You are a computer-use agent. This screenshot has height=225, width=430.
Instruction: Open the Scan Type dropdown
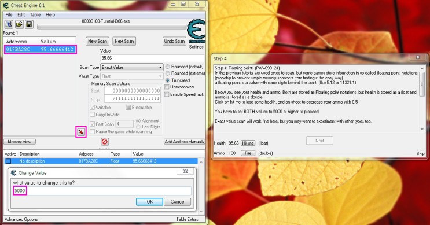click(x=131, y=67)
